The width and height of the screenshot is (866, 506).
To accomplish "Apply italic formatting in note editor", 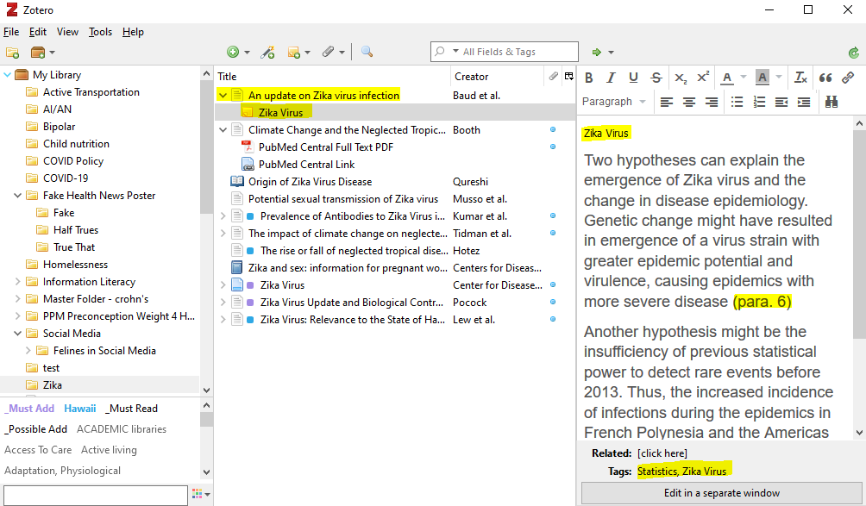I will pyautogui.click(x=611, y=78).
